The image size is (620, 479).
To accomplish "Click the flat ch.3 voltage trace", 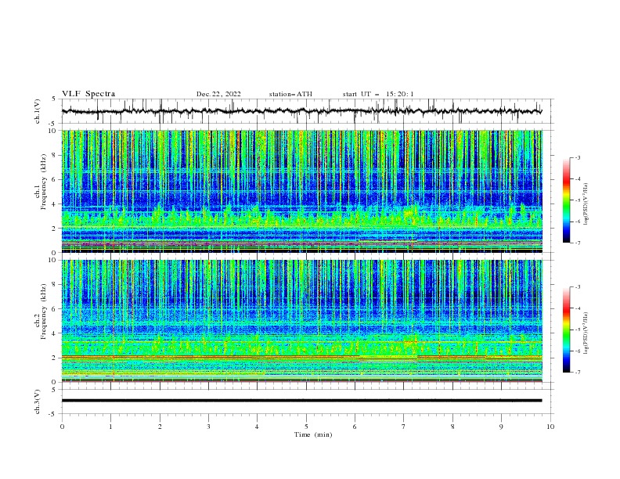I will (301, 401).
